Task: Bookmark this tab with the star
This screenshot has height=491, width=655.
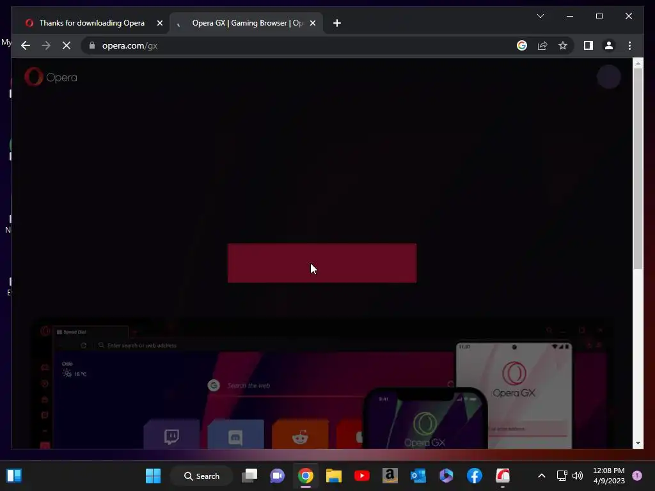Action: point(563,45)
